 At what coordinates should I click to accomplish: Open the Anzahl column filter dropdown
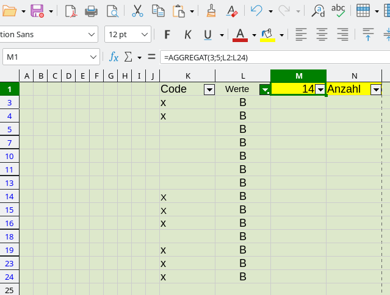pyautogui.click(x=376, y=90)
